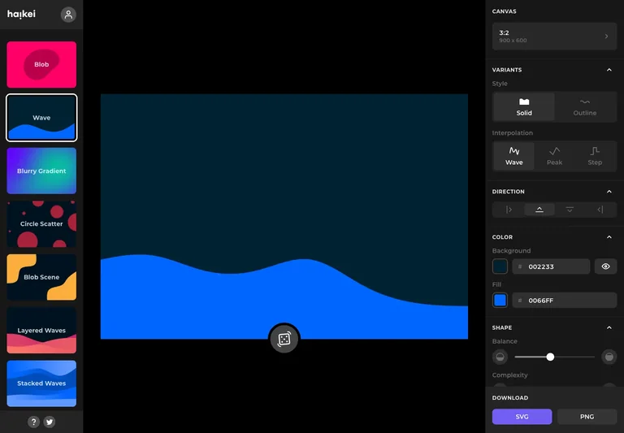The height and width of the screenshot is (433, 624).
Task: Select the Blurry Gradient generator
Action: coord(41,171)
